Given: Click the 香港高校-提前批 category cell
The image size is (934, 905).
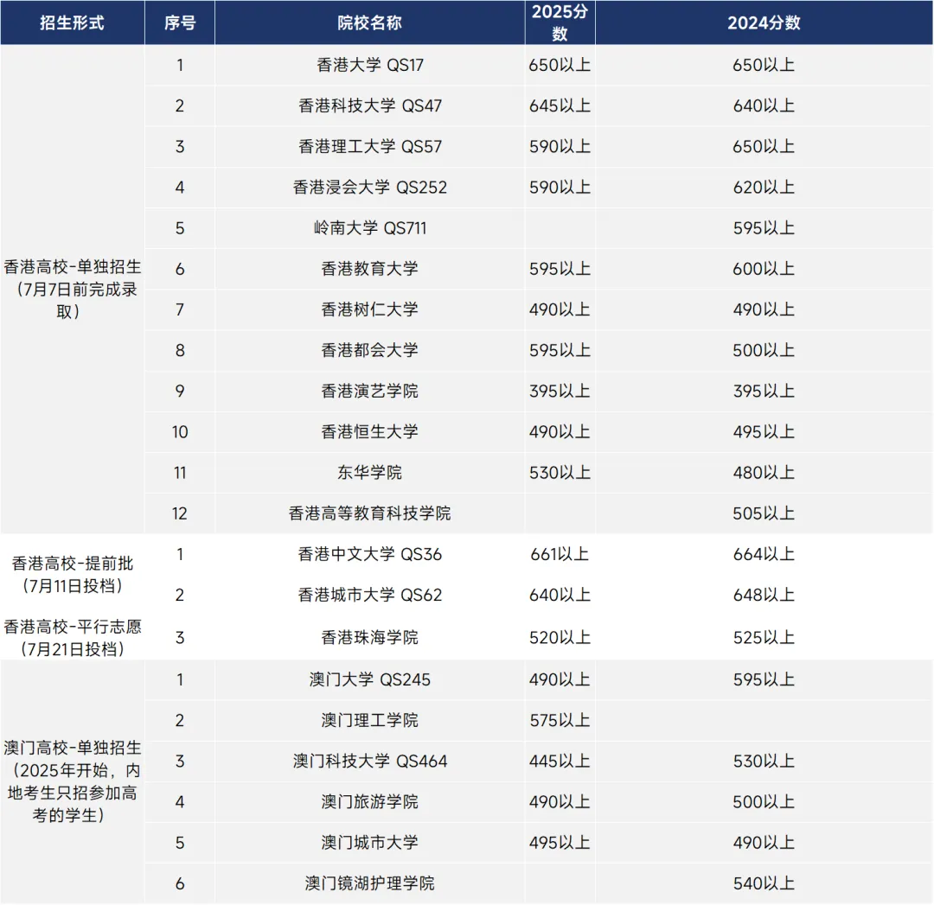Looking at the screenshot, I should pos(72,575).
